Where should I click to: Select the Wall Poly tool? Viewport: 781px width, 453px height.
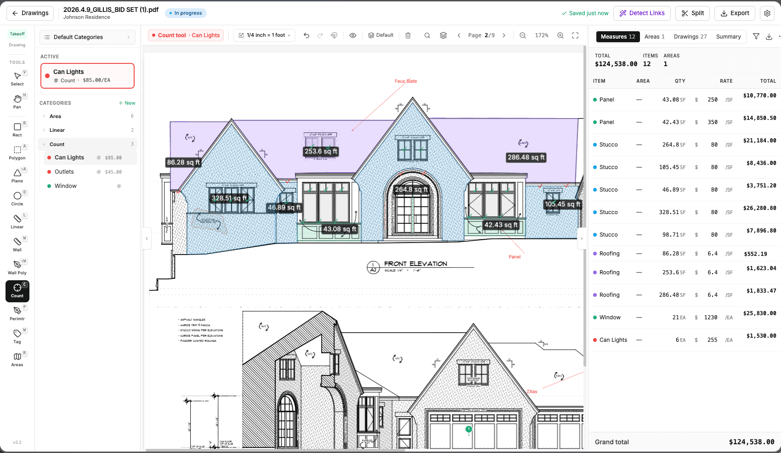[17, 267]
